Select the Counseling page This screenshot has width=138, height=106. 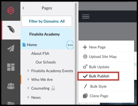40,88
